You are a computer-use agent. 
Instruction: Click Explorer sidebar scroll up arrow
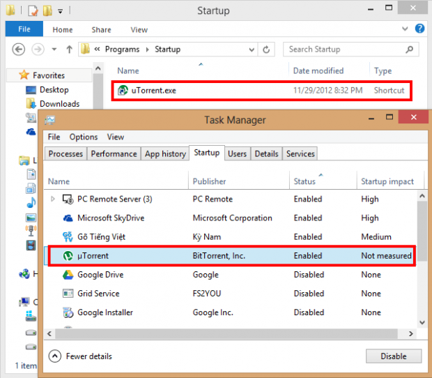pyautogui.click(x=98, y=68)
